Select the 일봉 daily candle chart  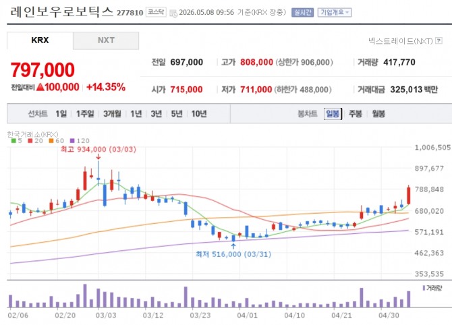click(333, 114)
